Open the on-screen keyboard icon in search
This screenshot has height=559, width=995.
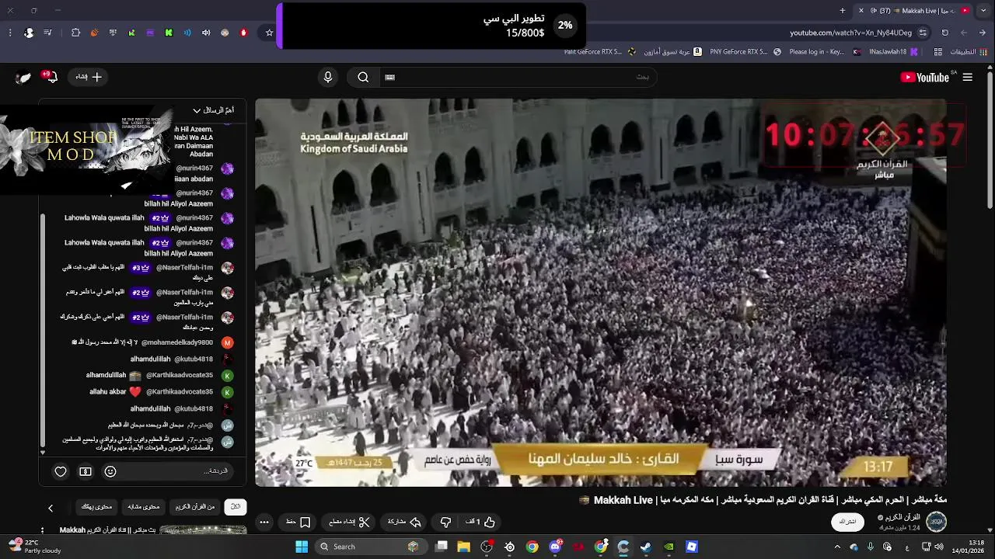(x=390, y=77)
